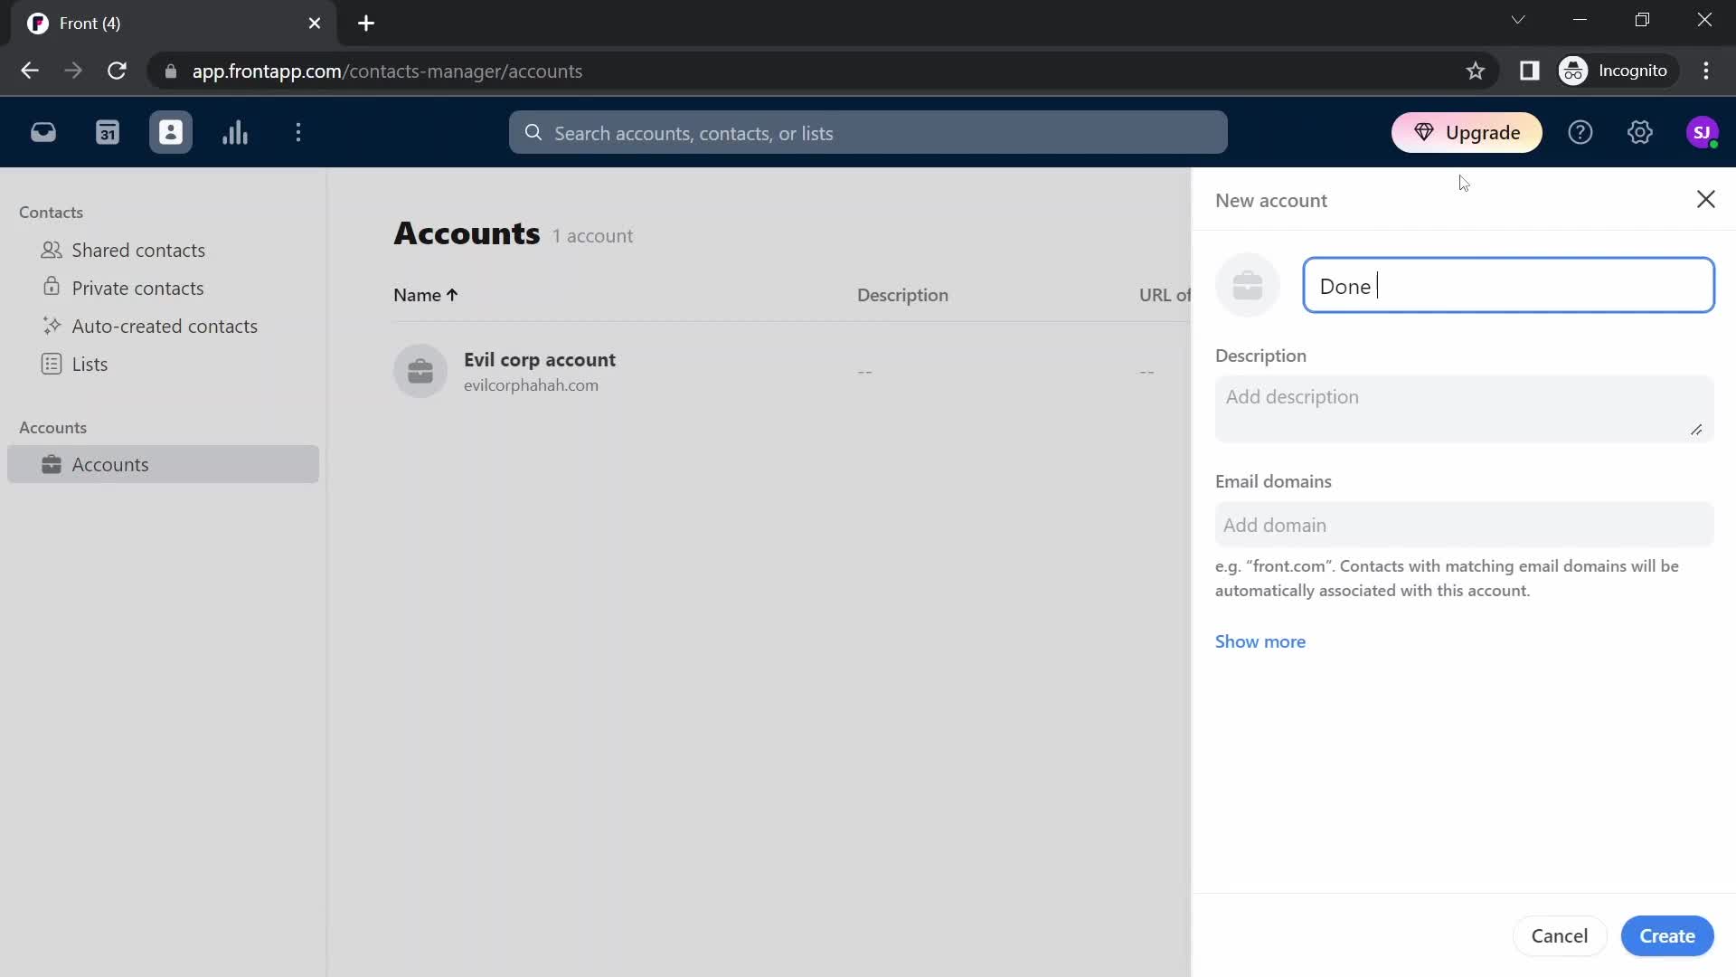Image resolution: width=1736 pixels, height=977 pixels.
Task: Click the Contacts icon in sidebar
Action: 171,132
